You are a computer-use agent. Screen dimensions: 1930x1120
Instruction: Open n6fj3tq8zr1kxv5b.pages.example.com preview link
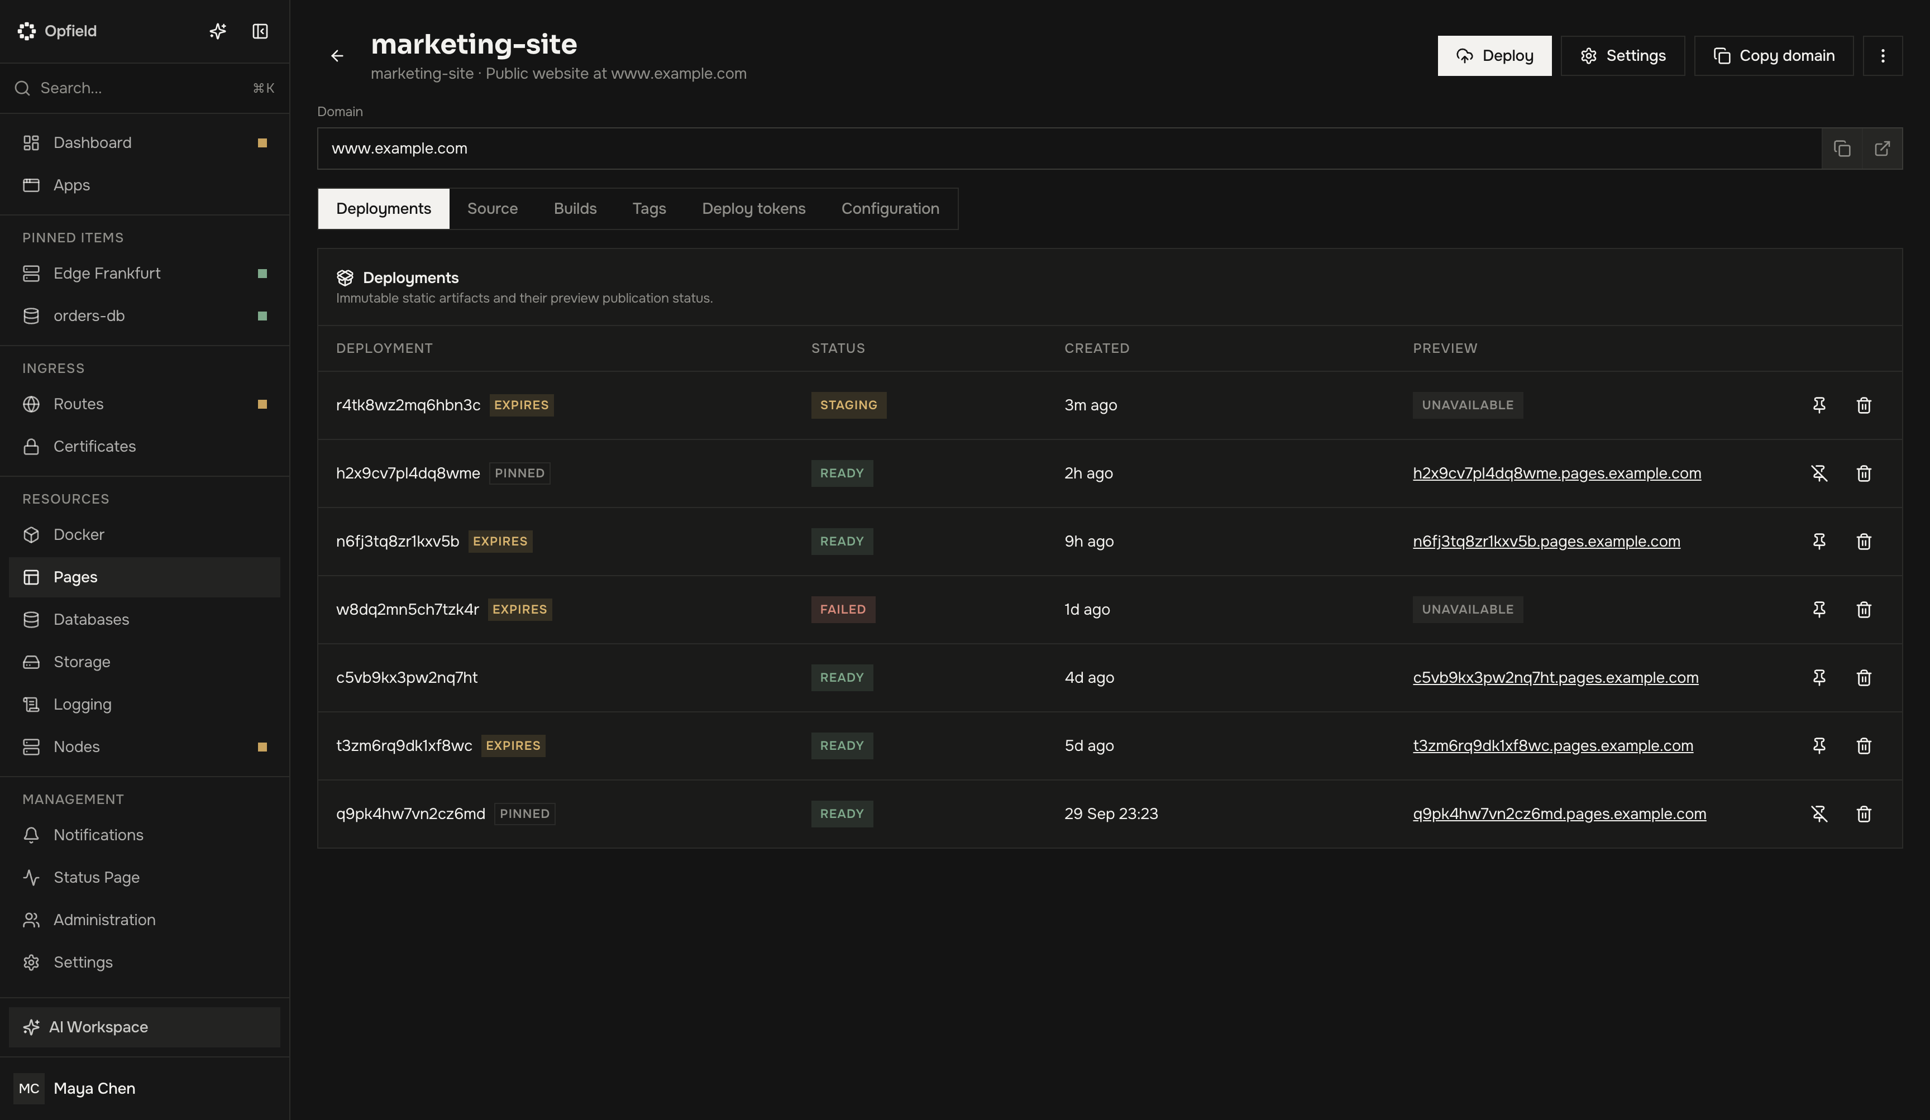[x=1546, y=541]
